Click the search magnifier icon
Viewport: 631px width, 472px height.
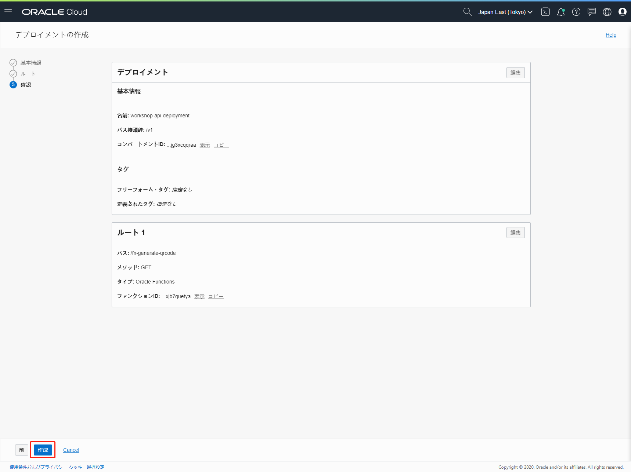click(x=467, y=12)
